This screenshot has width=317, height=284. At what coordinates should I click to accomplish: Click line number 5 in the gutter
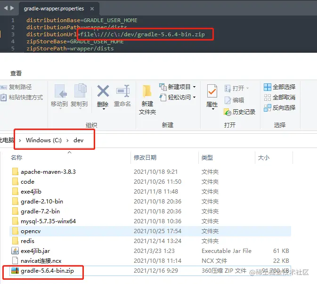pyautogui.click(x=13, y=49)
